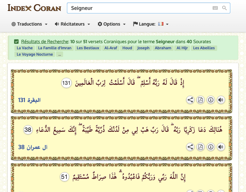Share verse Al Imran 38

(x=190, y=147)
